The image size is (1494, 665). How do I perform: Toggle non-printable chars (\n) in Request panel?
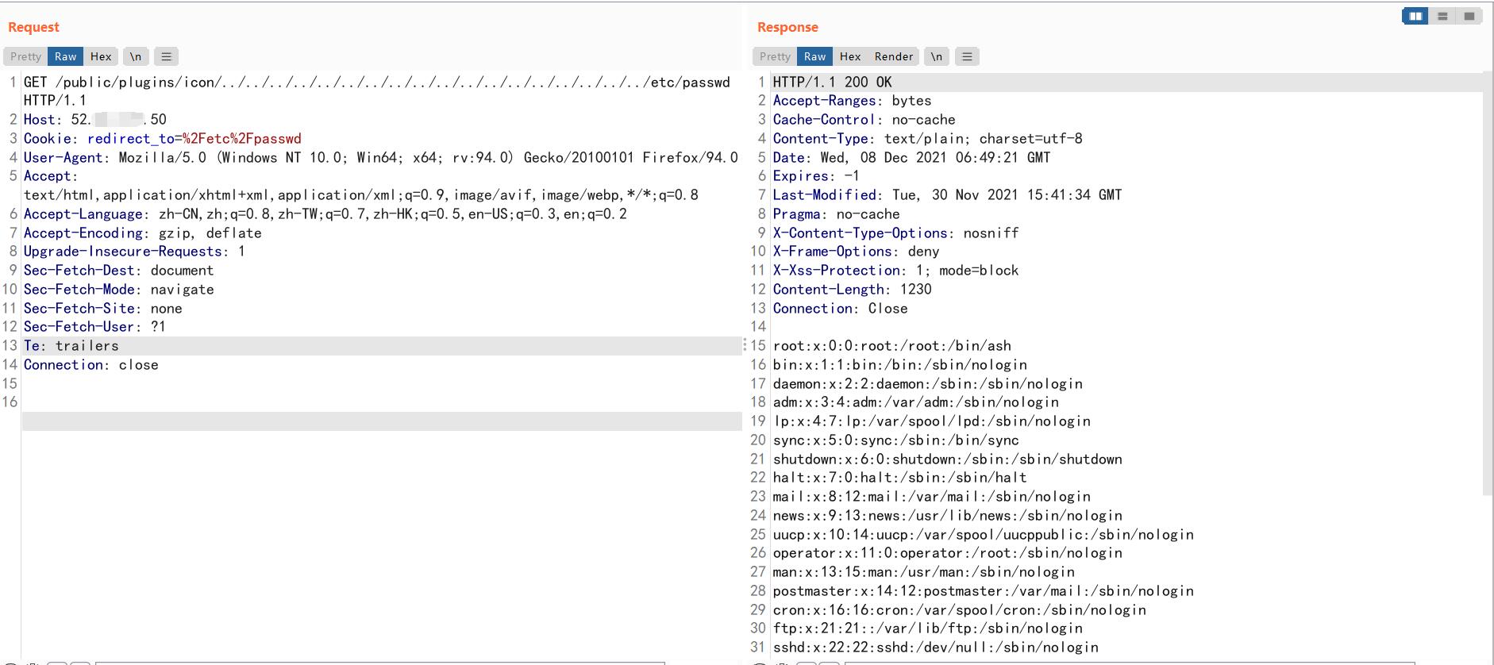click(136, 56)
